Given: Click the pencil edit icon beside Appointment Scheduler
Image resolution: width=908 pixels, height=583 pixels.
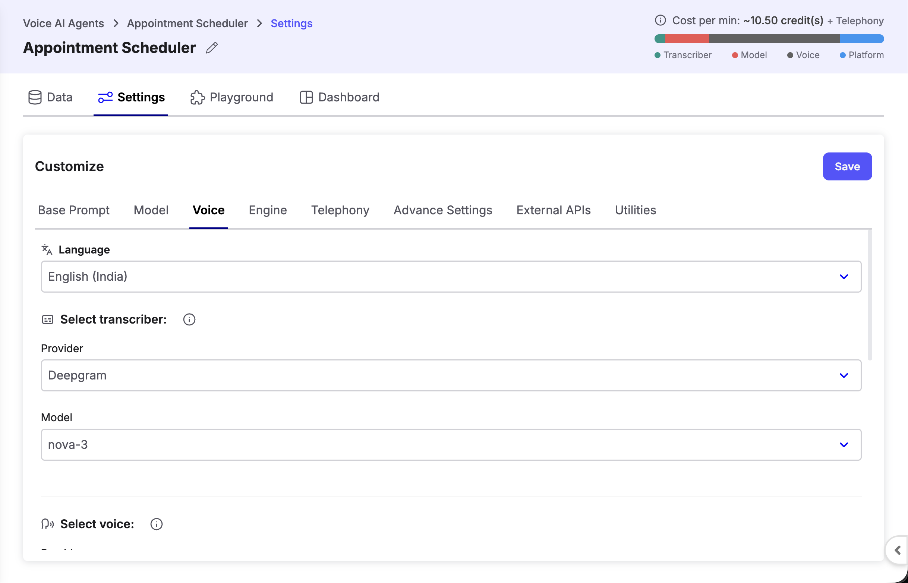Looking at the screenshot, I should 212,48.
